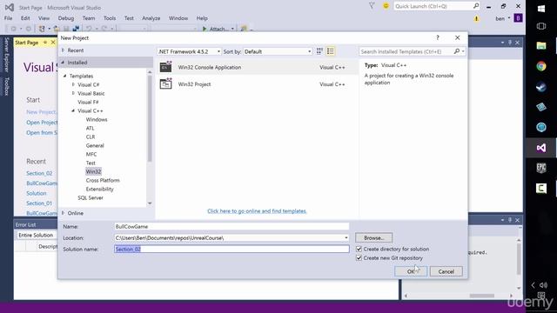Click the Undo toolbar icon
This screenshot has height=313, width=557.
point(89,29)
